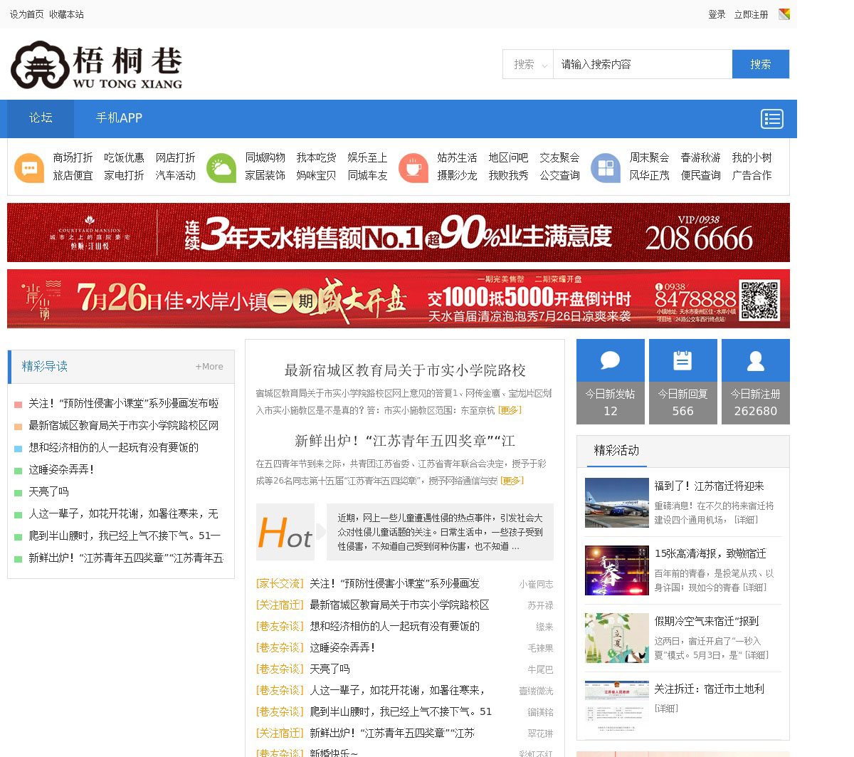Click the notepad 今日新回复 icon
Image resolution: width=854 pixels, height=757 pixels.
pyautogui.click(x=682, y=361)
